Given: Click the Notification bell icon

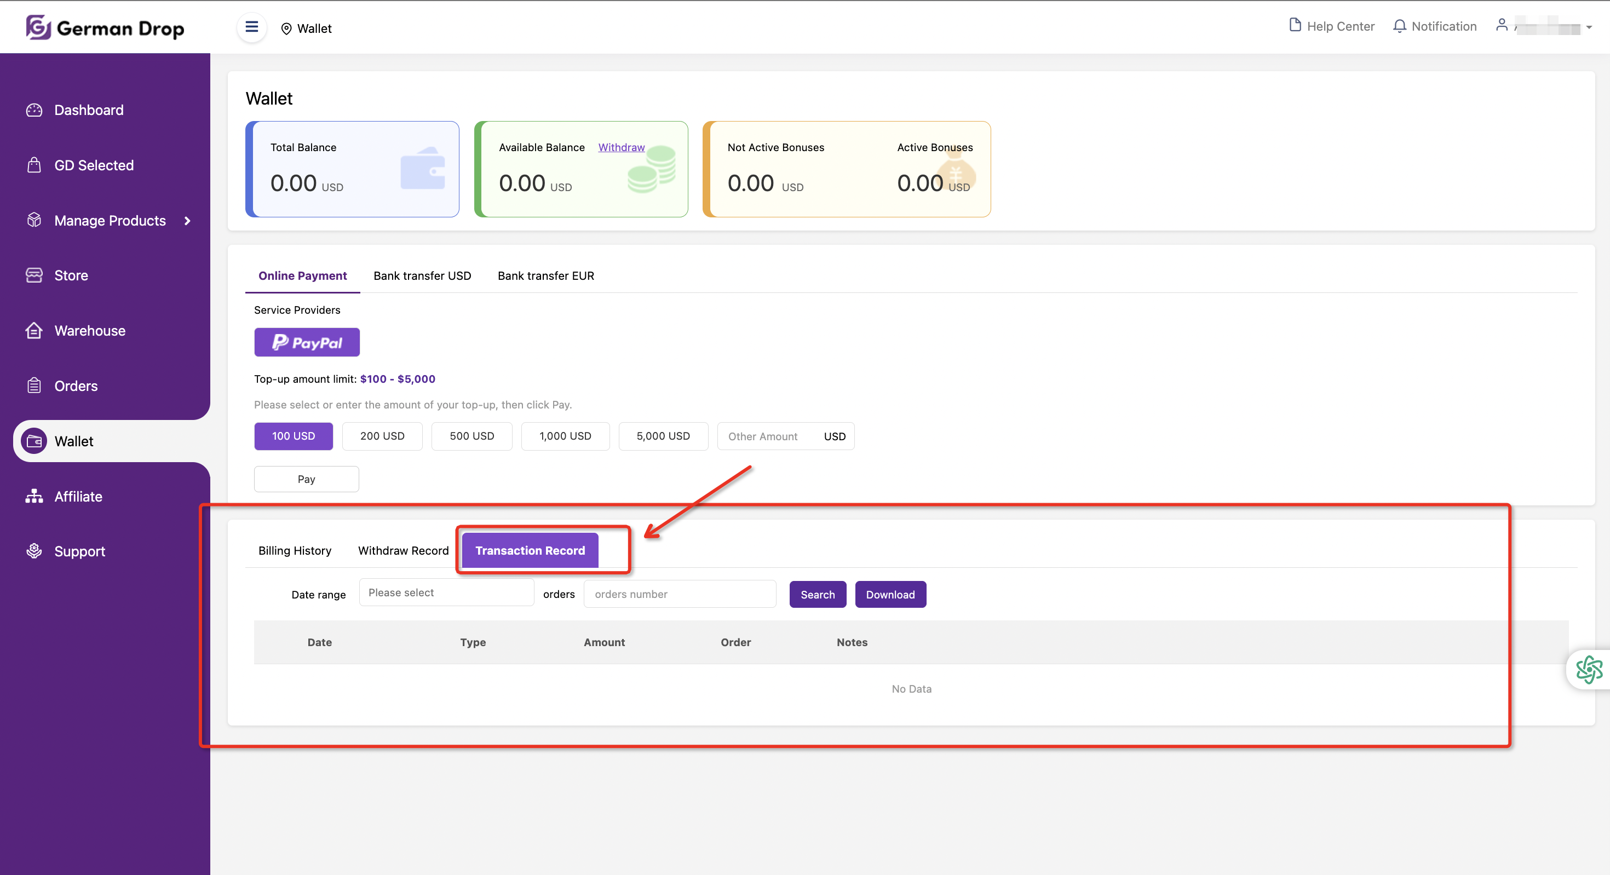Looking at the screenshot, I should click(1399, 26).
